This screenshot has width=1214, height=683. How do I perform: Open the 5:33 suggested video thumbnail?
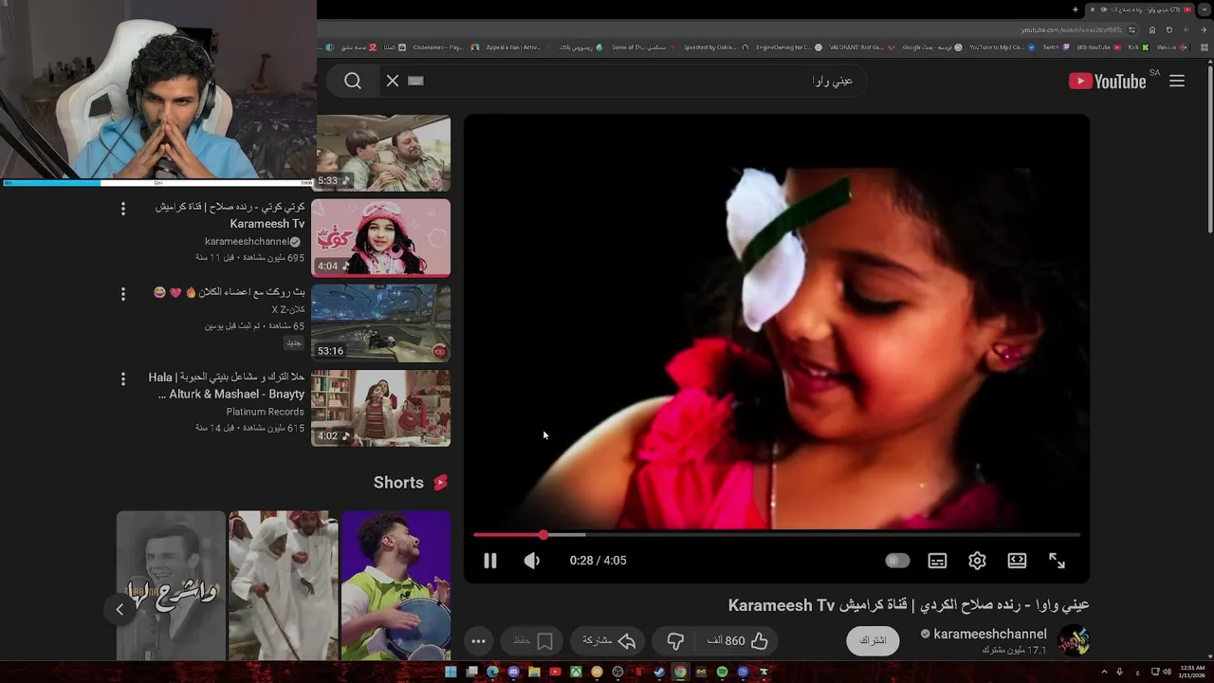tap(380, 153)
